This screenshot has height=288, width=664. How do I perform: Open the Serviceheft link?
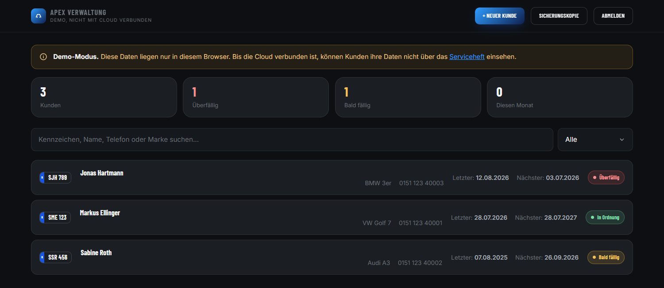point(467,57)
